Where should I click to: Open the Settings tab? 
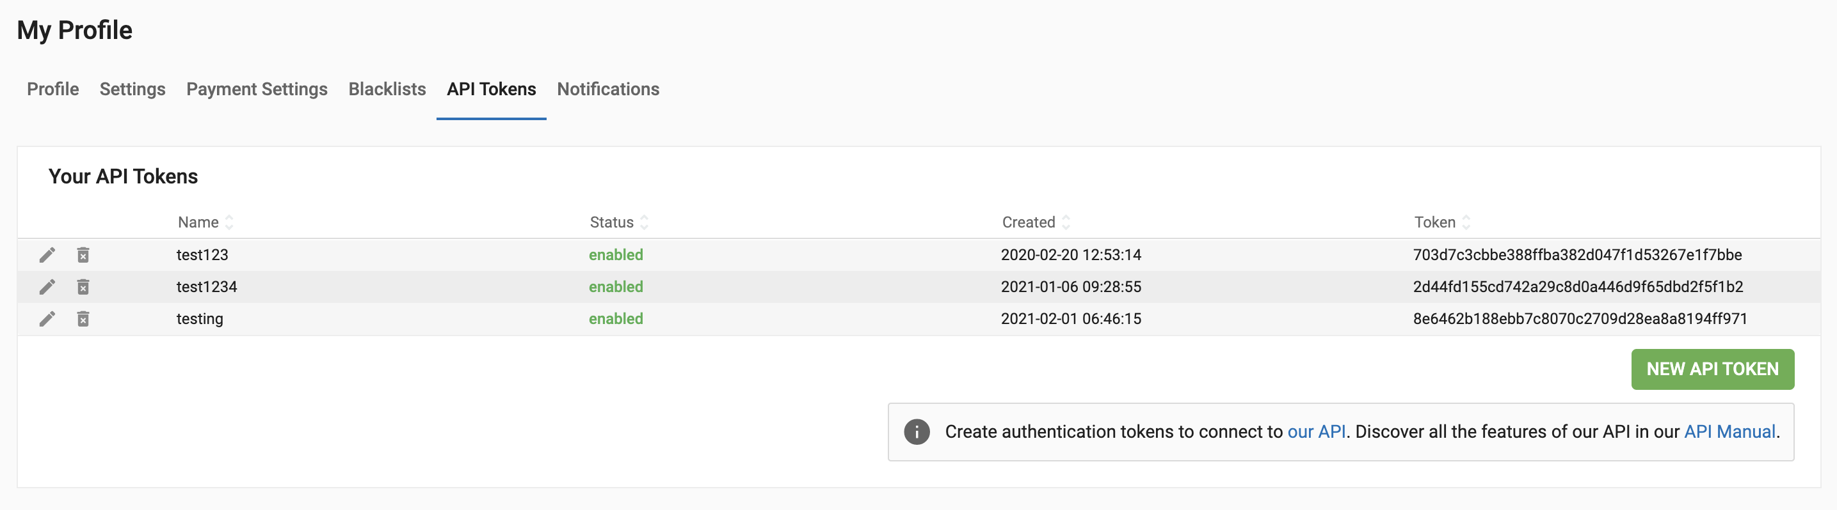coord(132,89)
